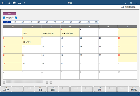Switch to the 3月 tab
Image resolution: width=140 pixels, height=96 pixels.
23,22
